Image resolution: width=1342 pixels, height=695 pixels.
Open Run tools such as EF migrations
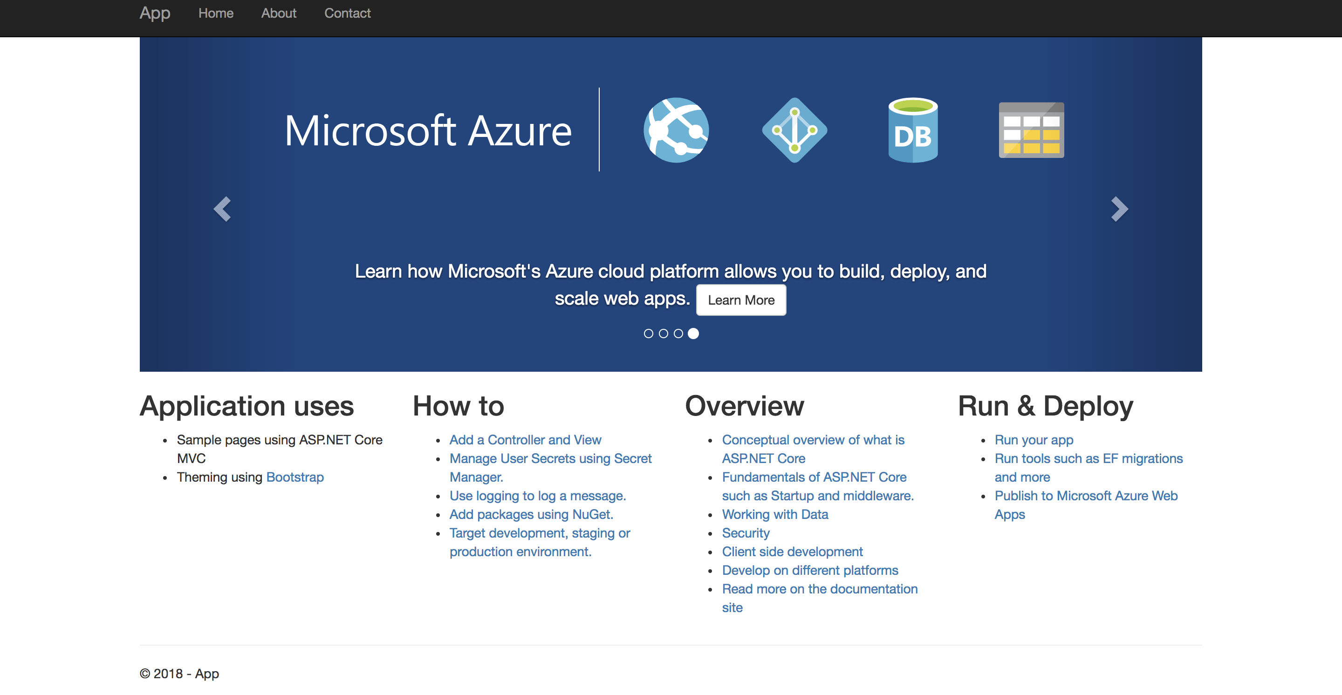tap(1089, 468)
